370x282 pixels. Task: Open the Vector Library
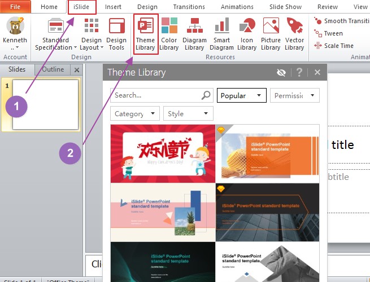pyautogui.click(x=294, y=34)
